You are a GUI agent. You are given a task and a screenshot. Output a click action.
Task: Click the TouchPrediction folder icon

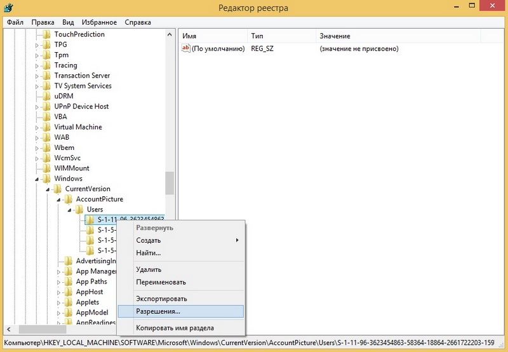[46, 34]
